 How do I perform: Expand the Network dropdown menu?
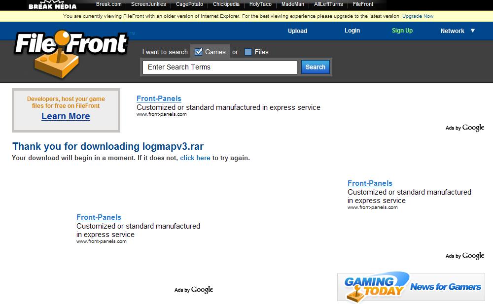pyautogui.click(x=458, y=31)
